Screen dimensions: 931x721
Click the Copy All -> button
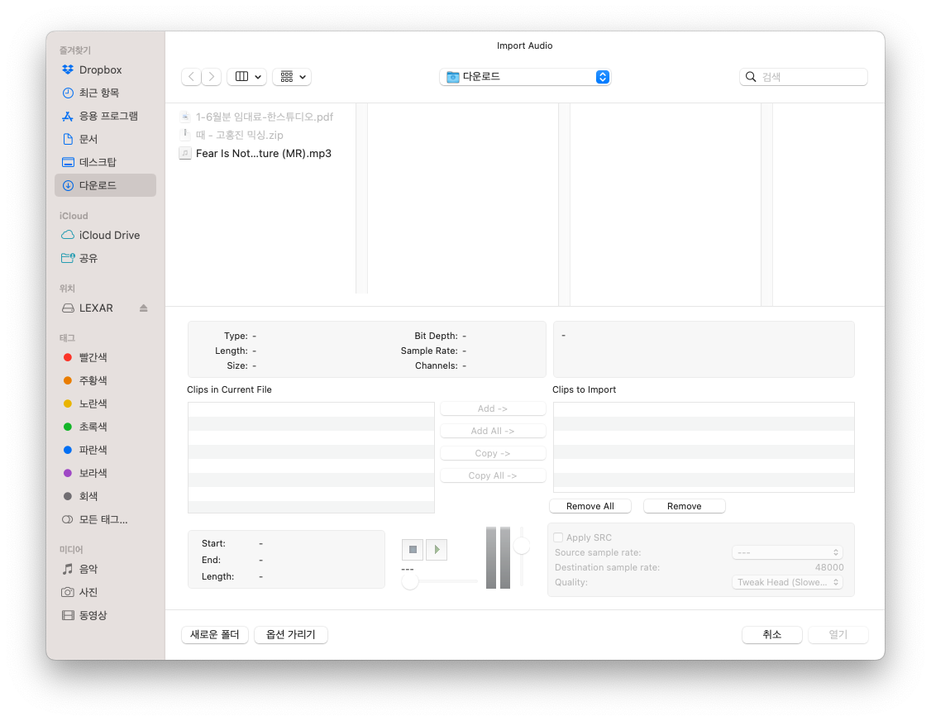pyautogui.click(x=493, y=476)
